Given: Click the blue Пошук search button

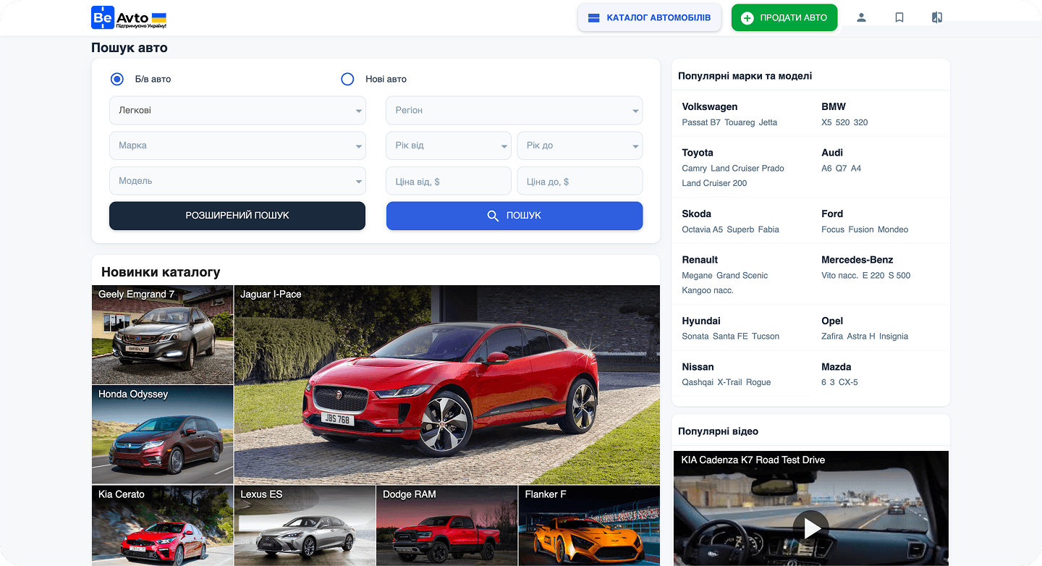Looking at the screenshot, I should point(514,216).
